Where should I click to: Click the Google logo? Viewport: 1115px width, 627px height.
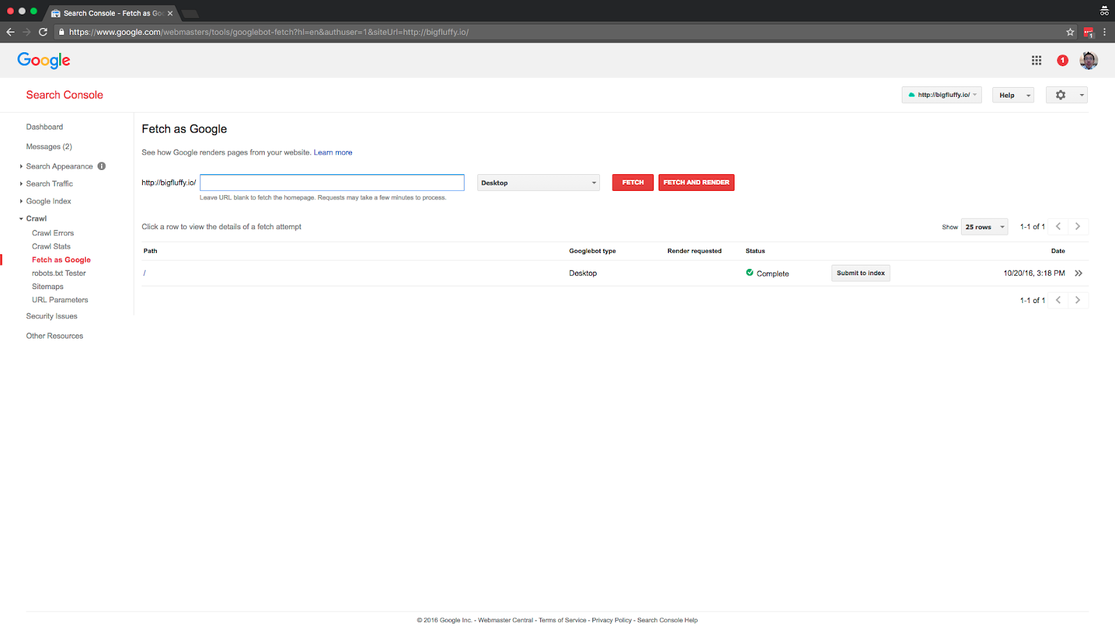44,61
